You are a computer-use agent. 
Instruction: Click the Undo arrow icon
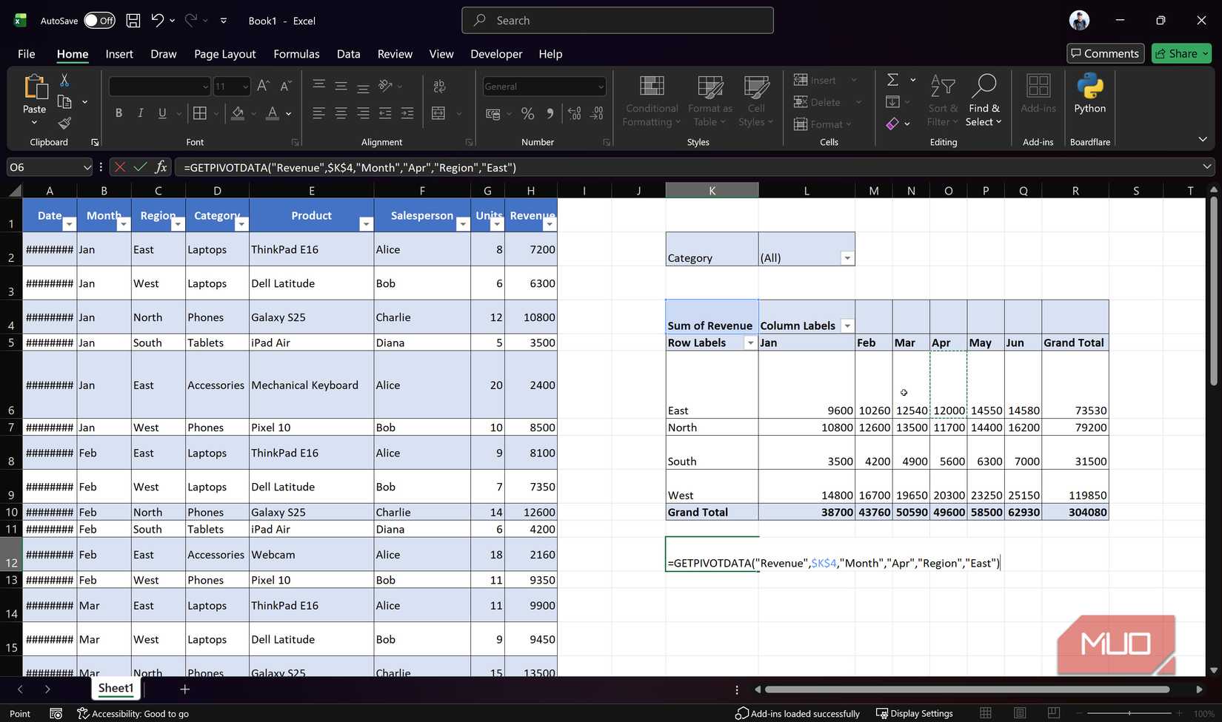click(157, 21)
